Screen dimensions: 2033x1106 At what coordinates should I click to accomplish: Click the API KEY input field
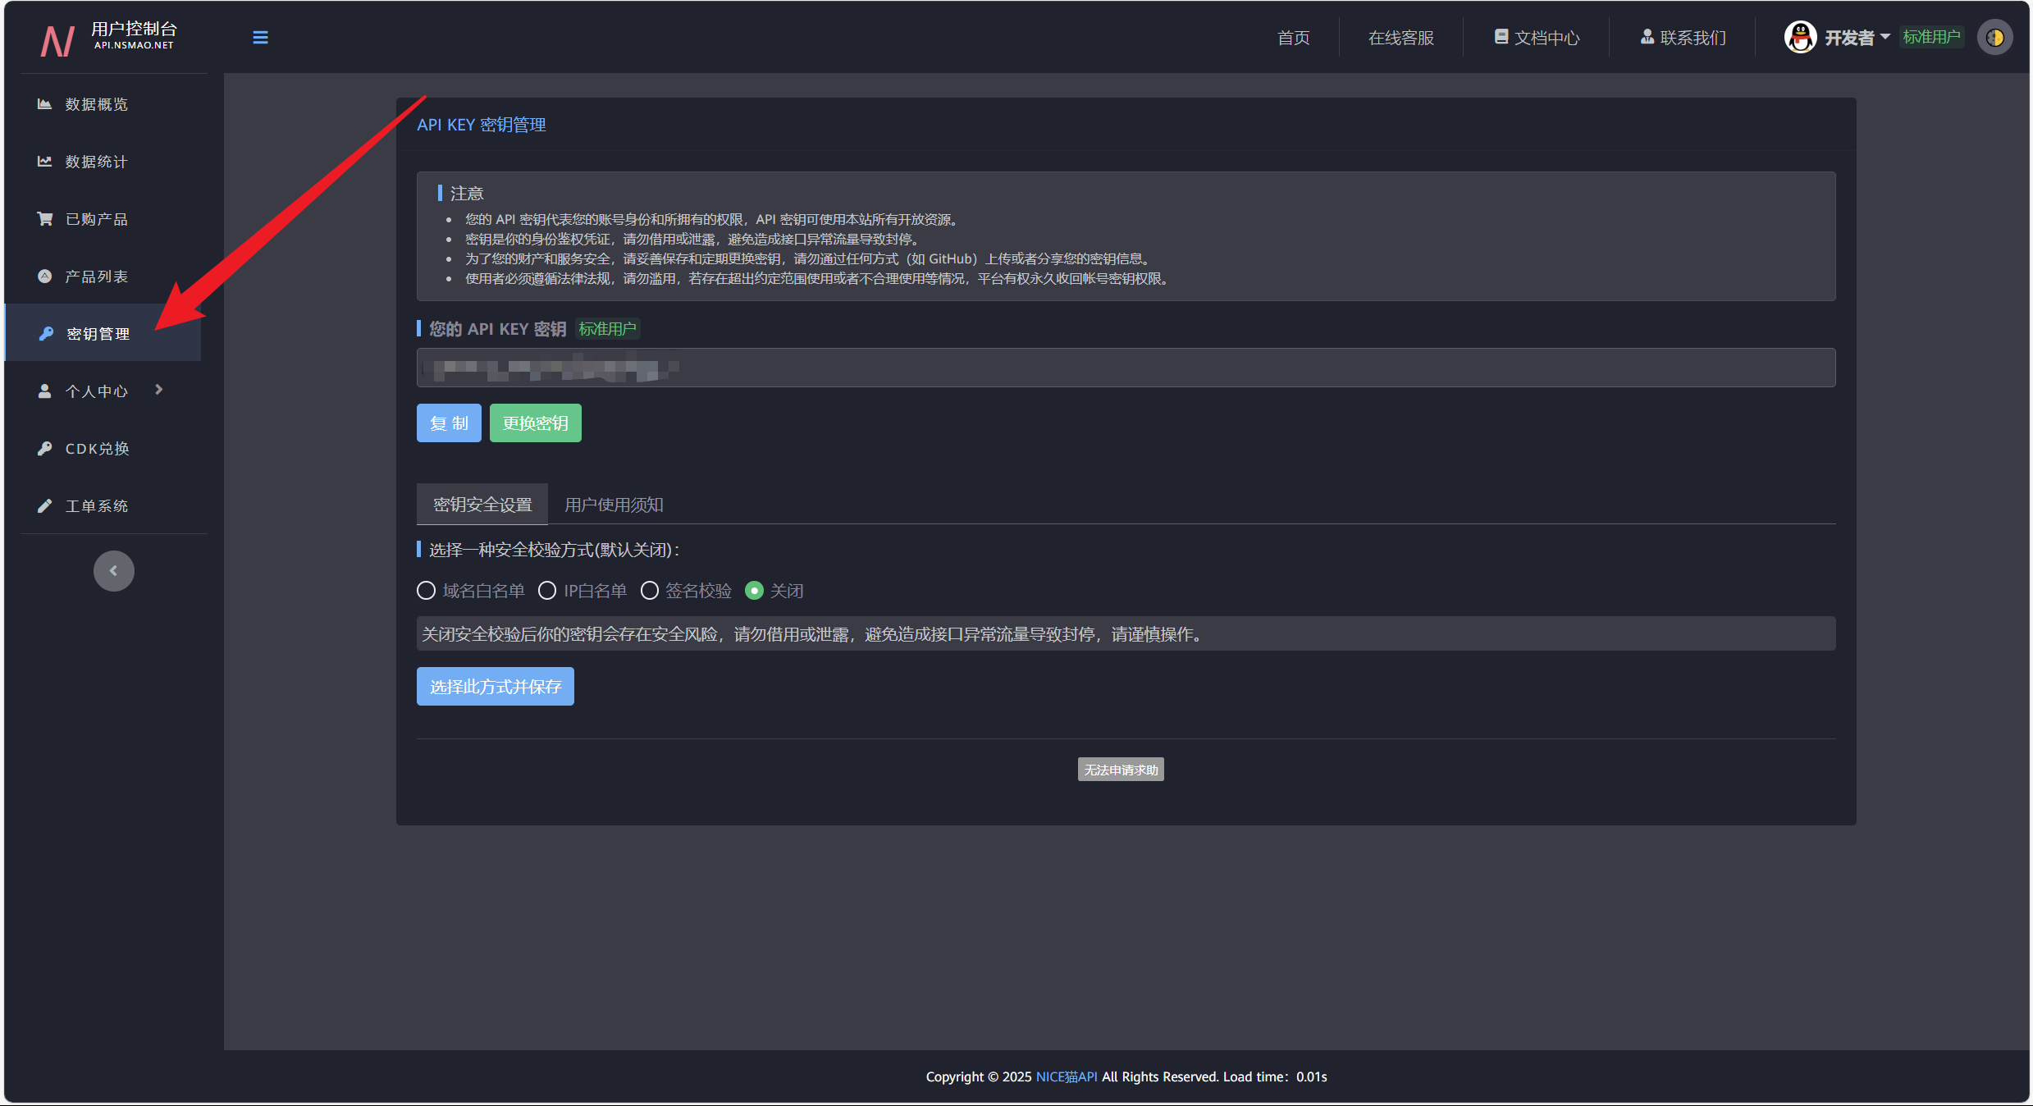1126,368
